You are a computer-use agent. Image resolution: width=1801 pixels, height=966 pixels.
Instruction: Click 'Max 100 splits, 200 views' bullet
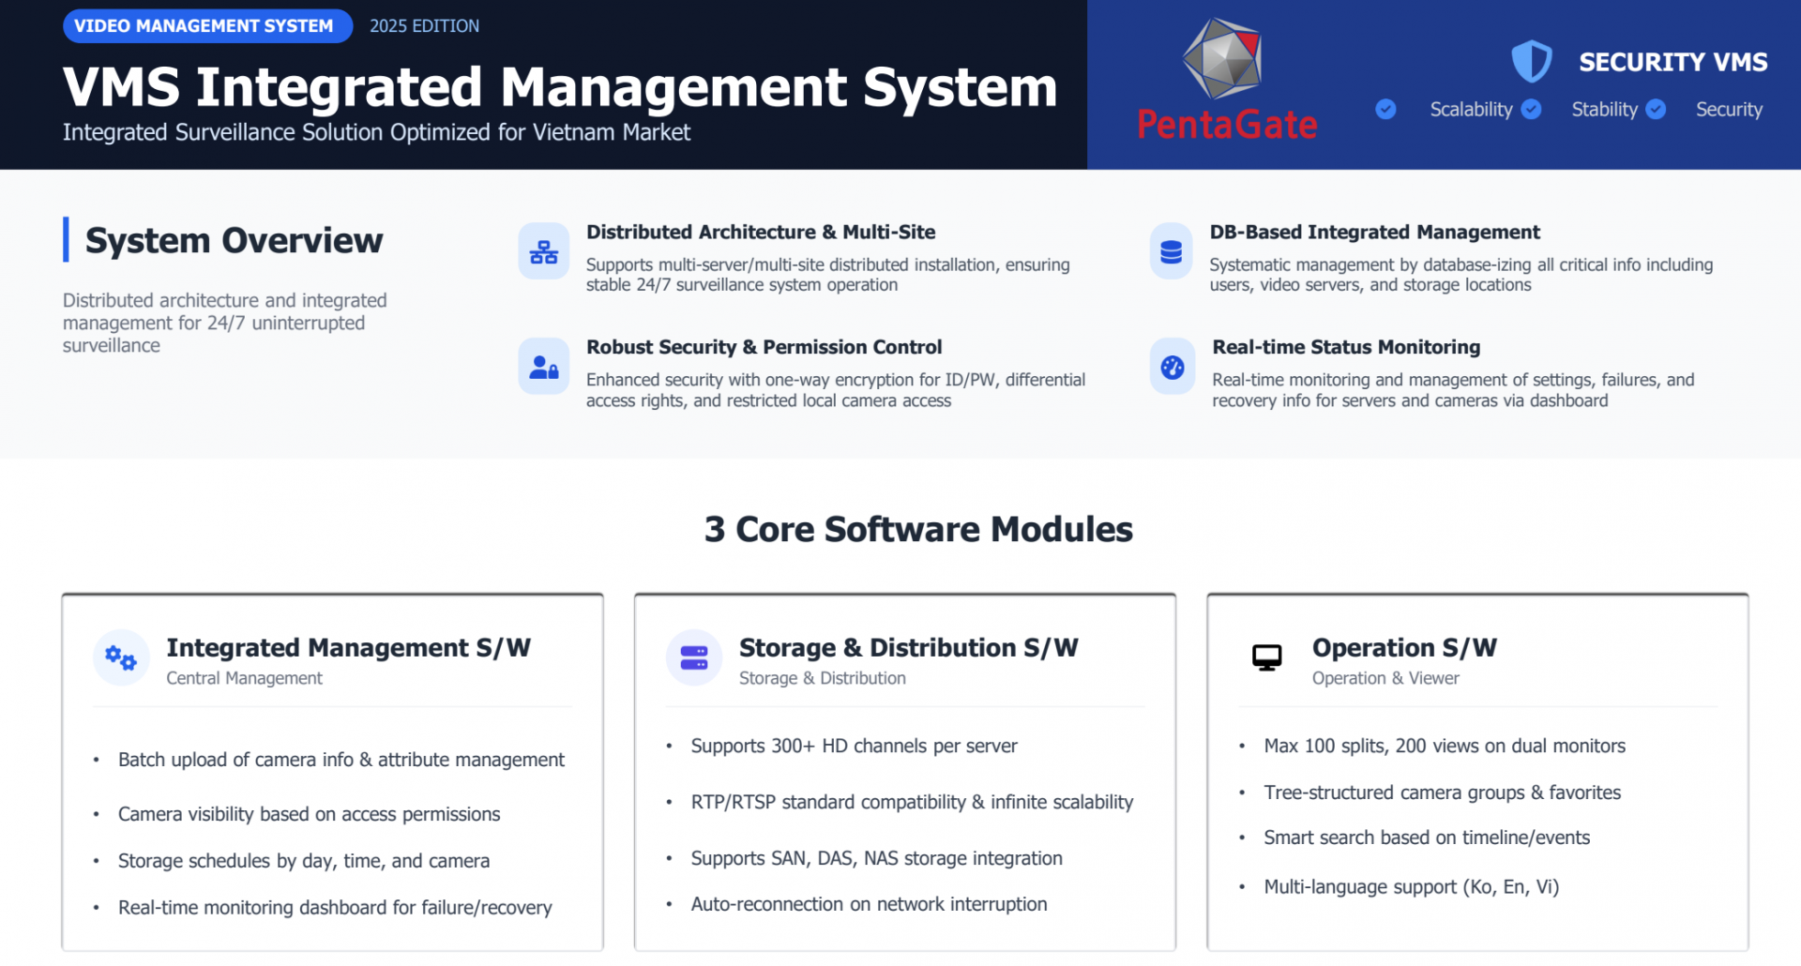pyautogui.click(x=1445, y=746)
